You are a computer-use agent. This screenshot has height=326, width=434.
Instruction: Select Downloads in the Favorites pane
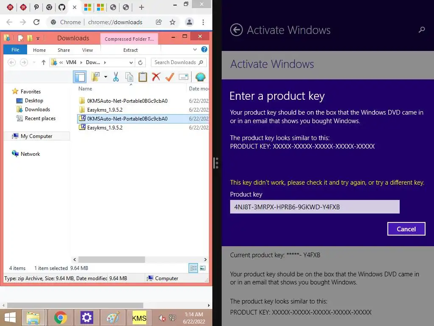[37, 110]
